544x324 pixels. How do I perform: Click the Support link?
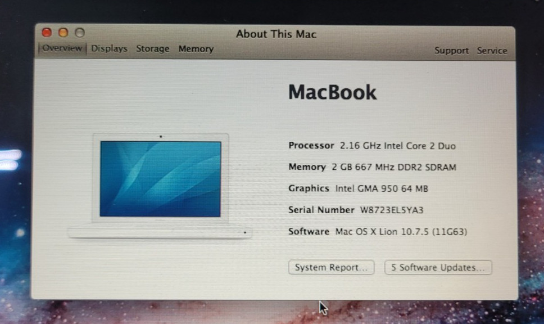451,51
